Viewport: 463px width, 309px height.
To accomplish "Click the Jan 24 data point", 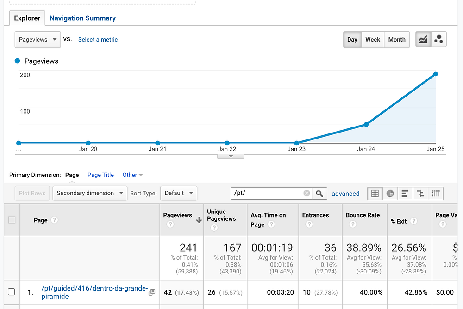I will pyautogui.click(x=366, y=125).
